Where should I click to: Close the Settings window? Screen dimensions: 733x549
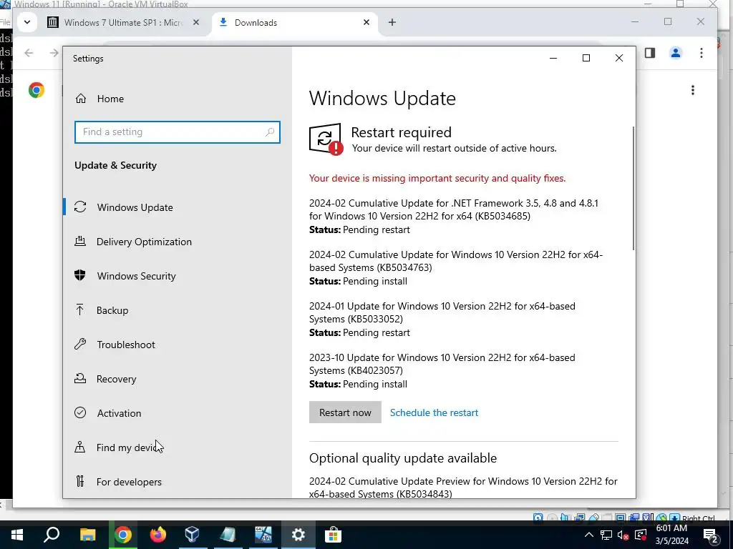click(x=619, y=58)
